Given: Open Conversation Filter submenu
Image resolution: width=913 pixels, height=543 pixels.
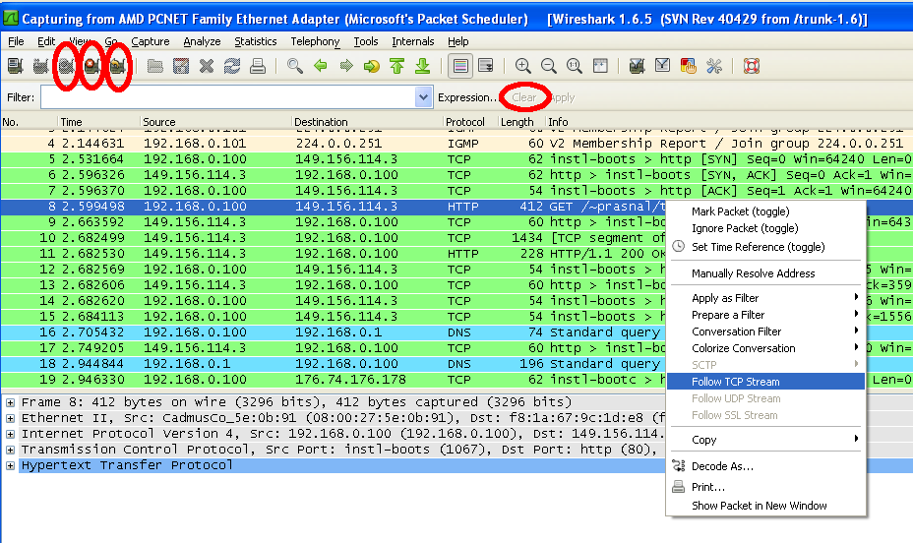Looking at the screenshot, I should coord(765,332).
